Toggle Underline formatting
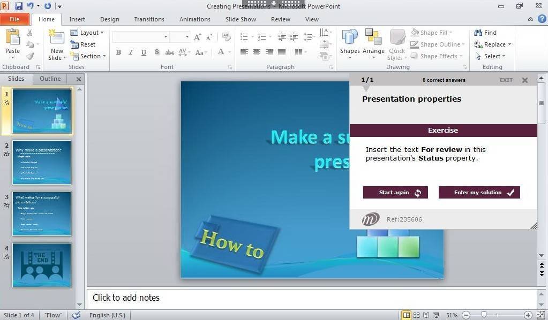The image size is (548, 320). (144, 52)
